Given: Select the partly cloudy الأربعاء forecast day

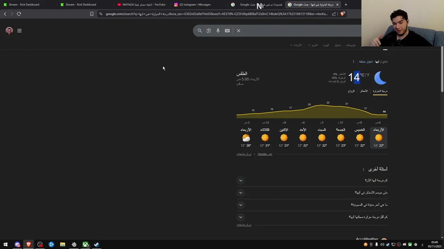Looking at the screenshot, I should point(246,137).
